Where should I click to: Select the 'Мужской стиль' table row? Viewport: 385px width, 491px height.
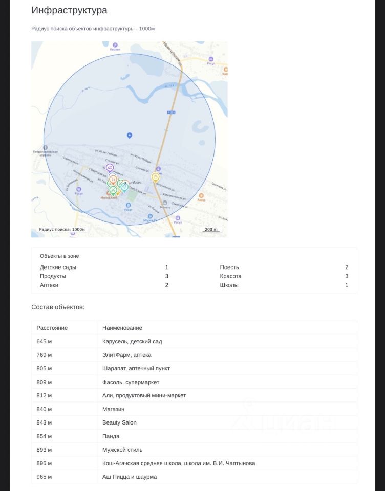pos(194,450)
